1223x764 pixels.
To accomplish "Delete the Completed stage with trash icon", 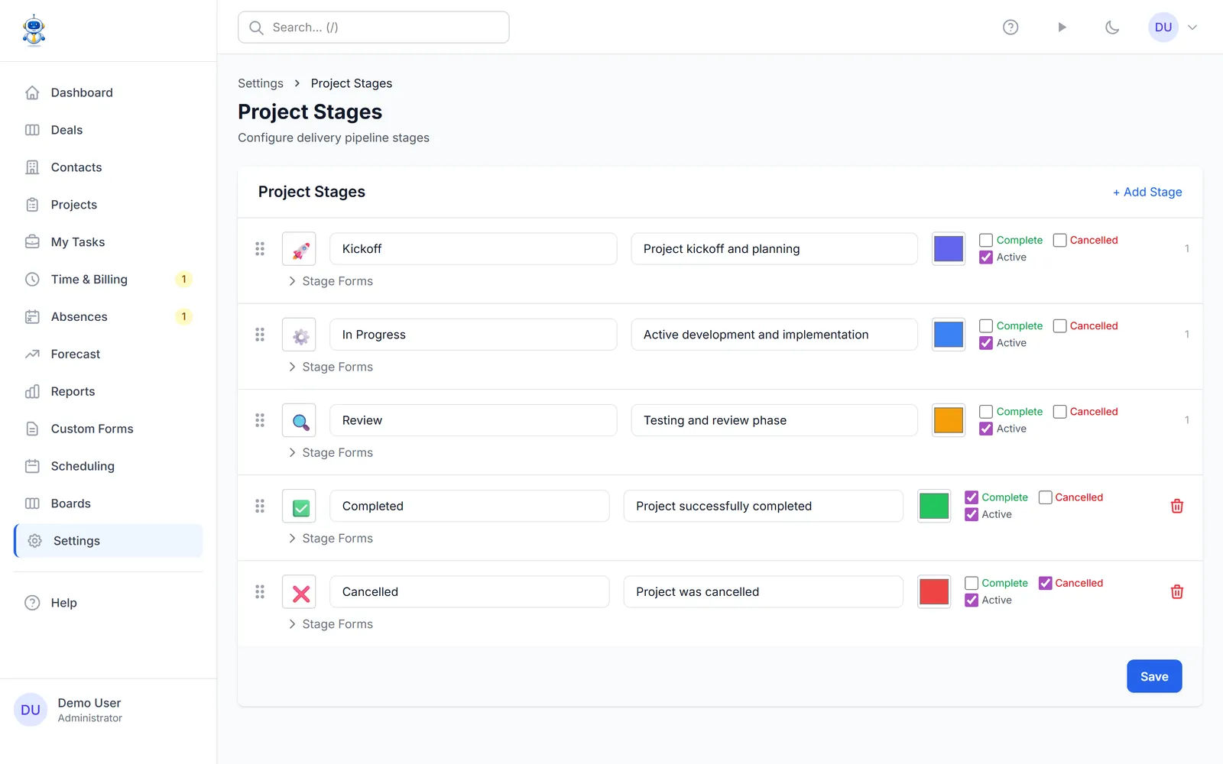I will (x=1177, y=506).
